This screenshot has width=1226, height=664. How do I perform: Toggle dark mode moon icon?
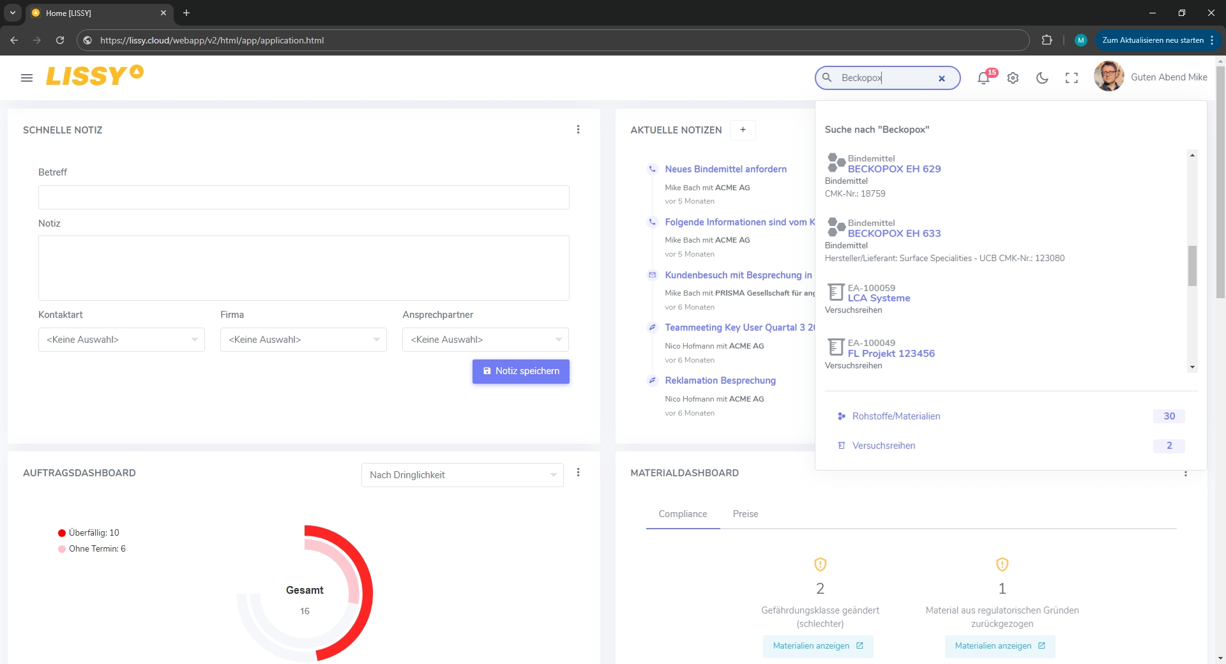[x=1042, y=78]
